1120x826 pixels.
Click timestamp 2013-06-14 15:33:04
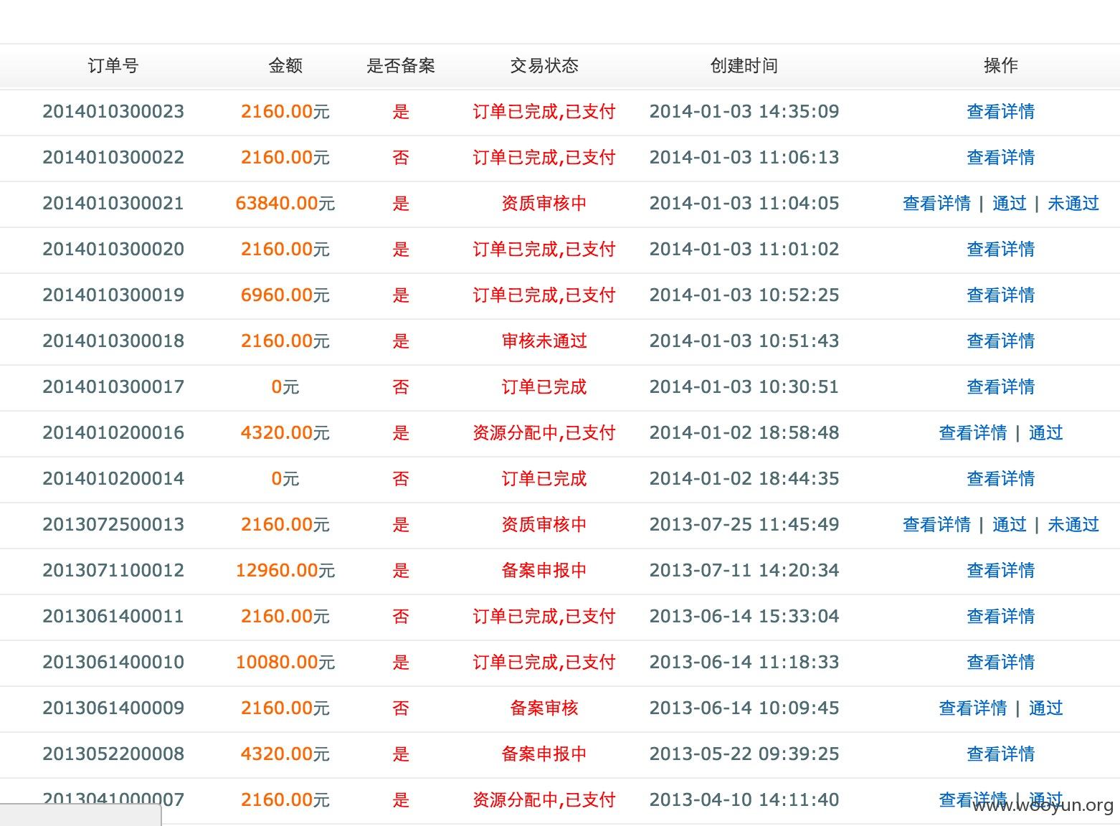coord(744,617)
